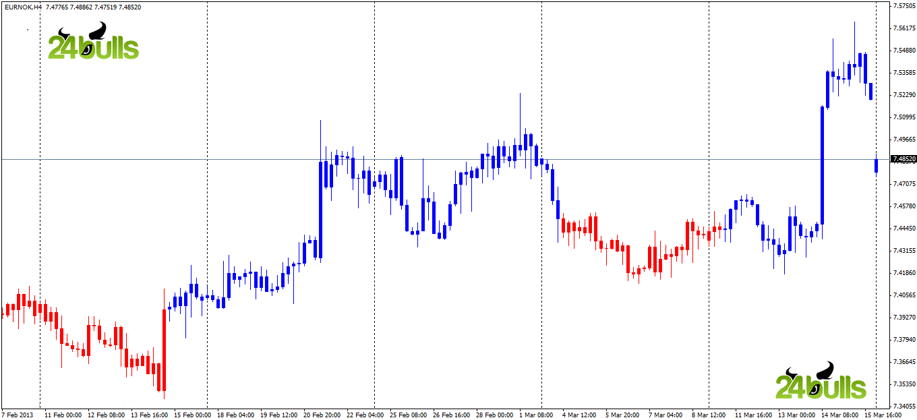The width and height of the screenshot is (917, 420).
Task: Select the 11 Mar 16:00 time label
Action: tap(753, 415)
